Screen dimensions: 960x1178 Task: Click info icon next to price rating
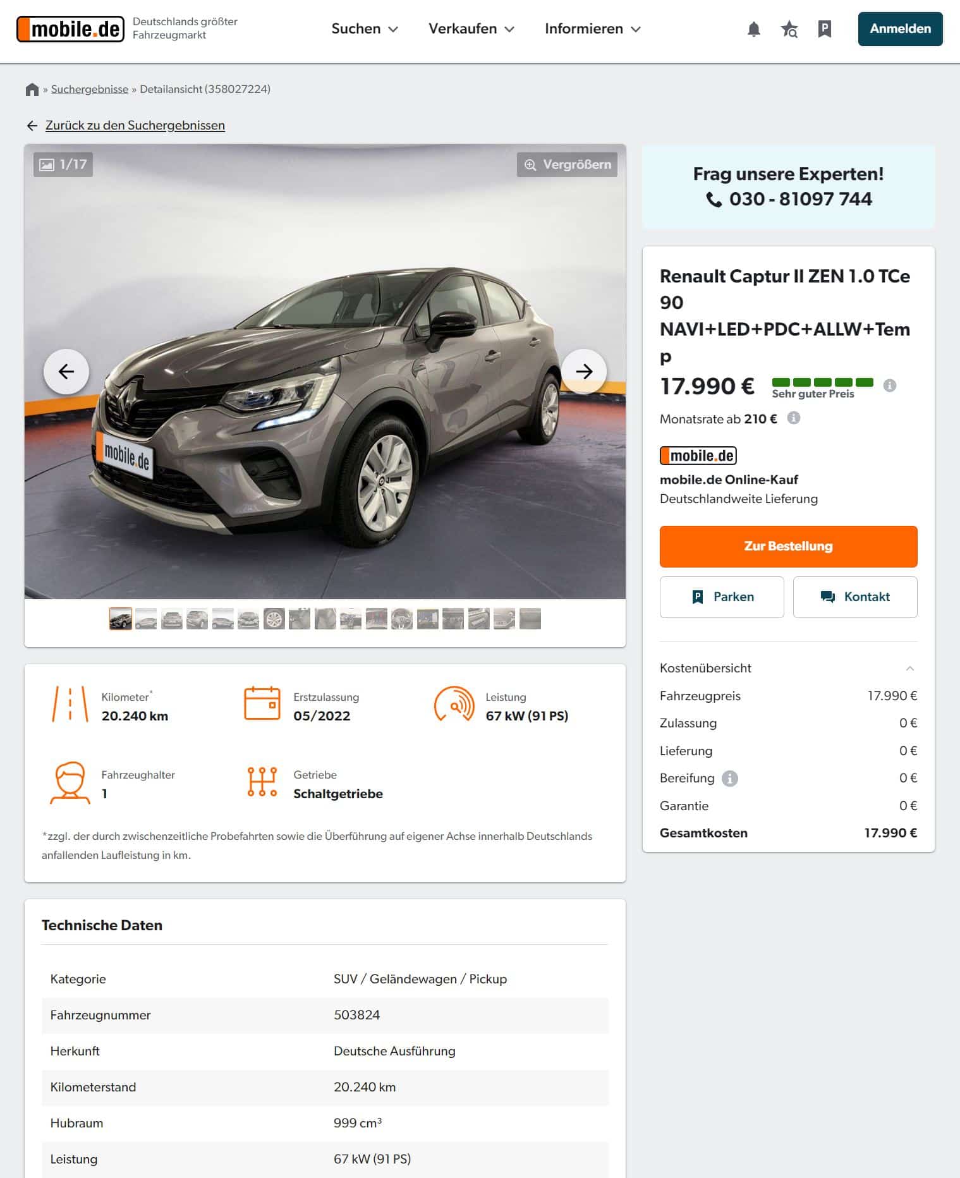pos(889,386)
